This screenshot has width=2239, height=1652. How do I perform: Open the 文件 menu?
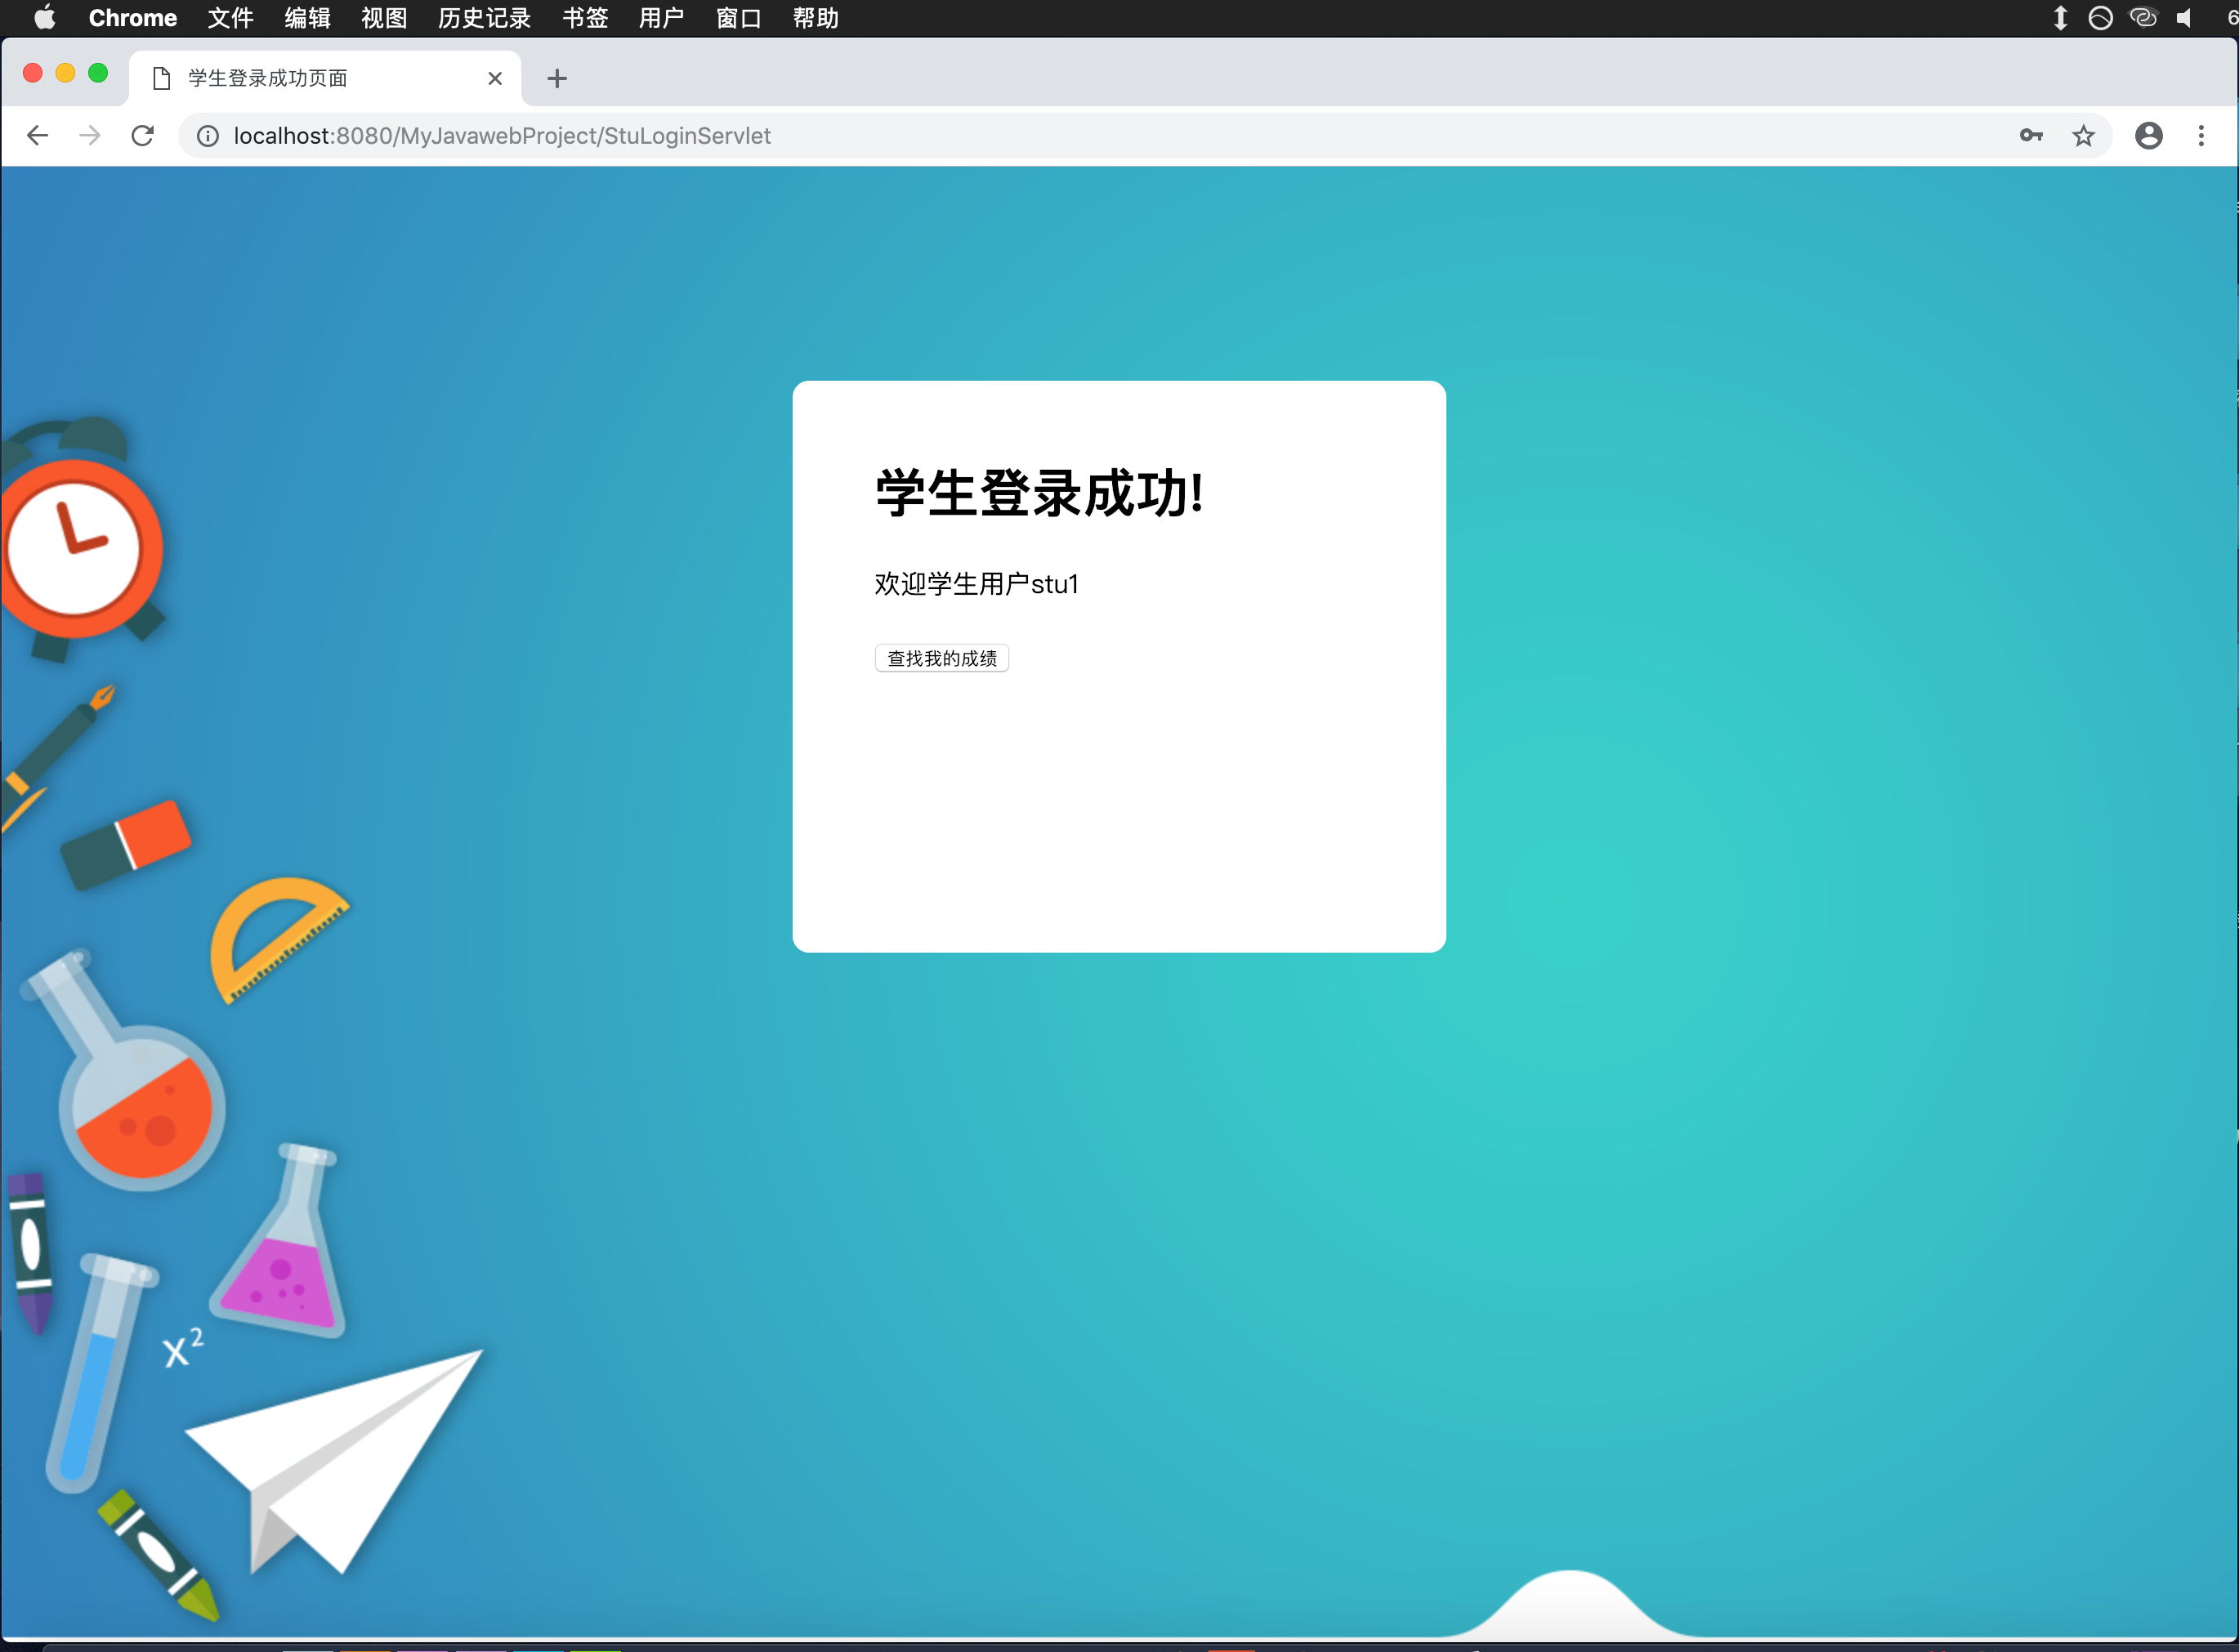[x=230, y=18]
